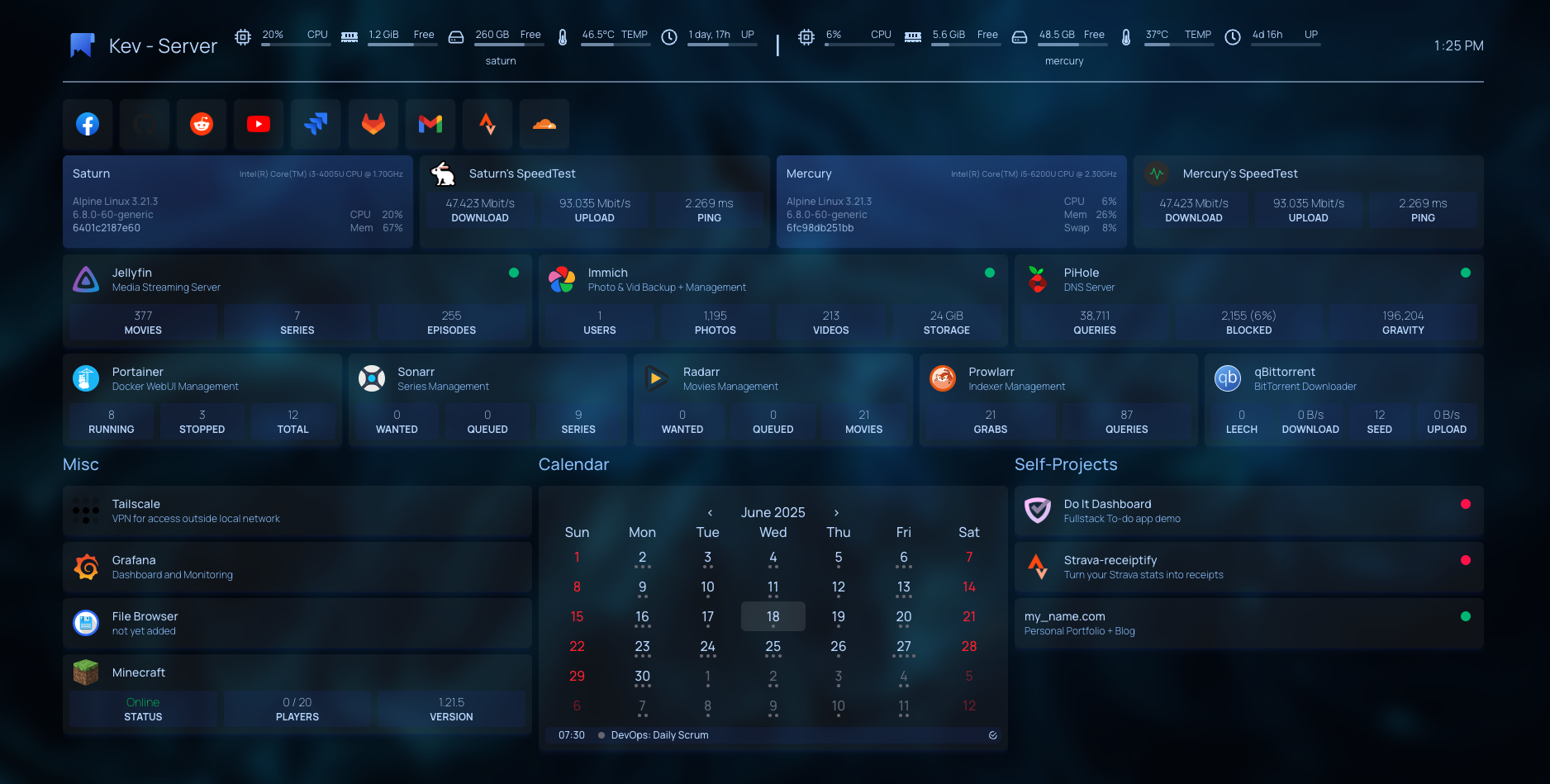
Task: Click the qBittorrent downloader icon
Action: click(1227, 378)
